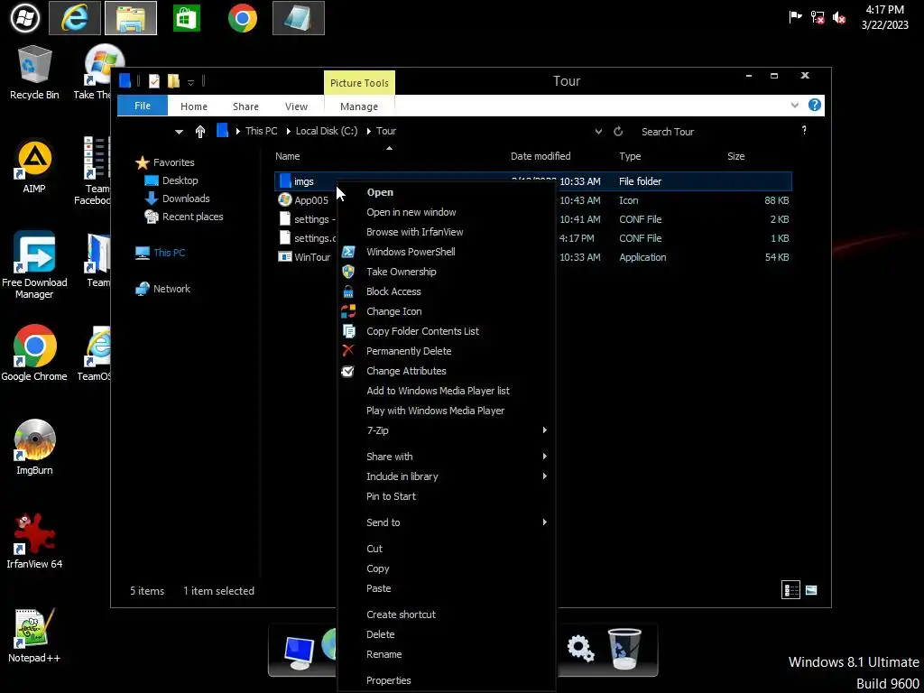Open Action Center flag tray icon
Screen dimensions: 924x693
click(795, 17)
